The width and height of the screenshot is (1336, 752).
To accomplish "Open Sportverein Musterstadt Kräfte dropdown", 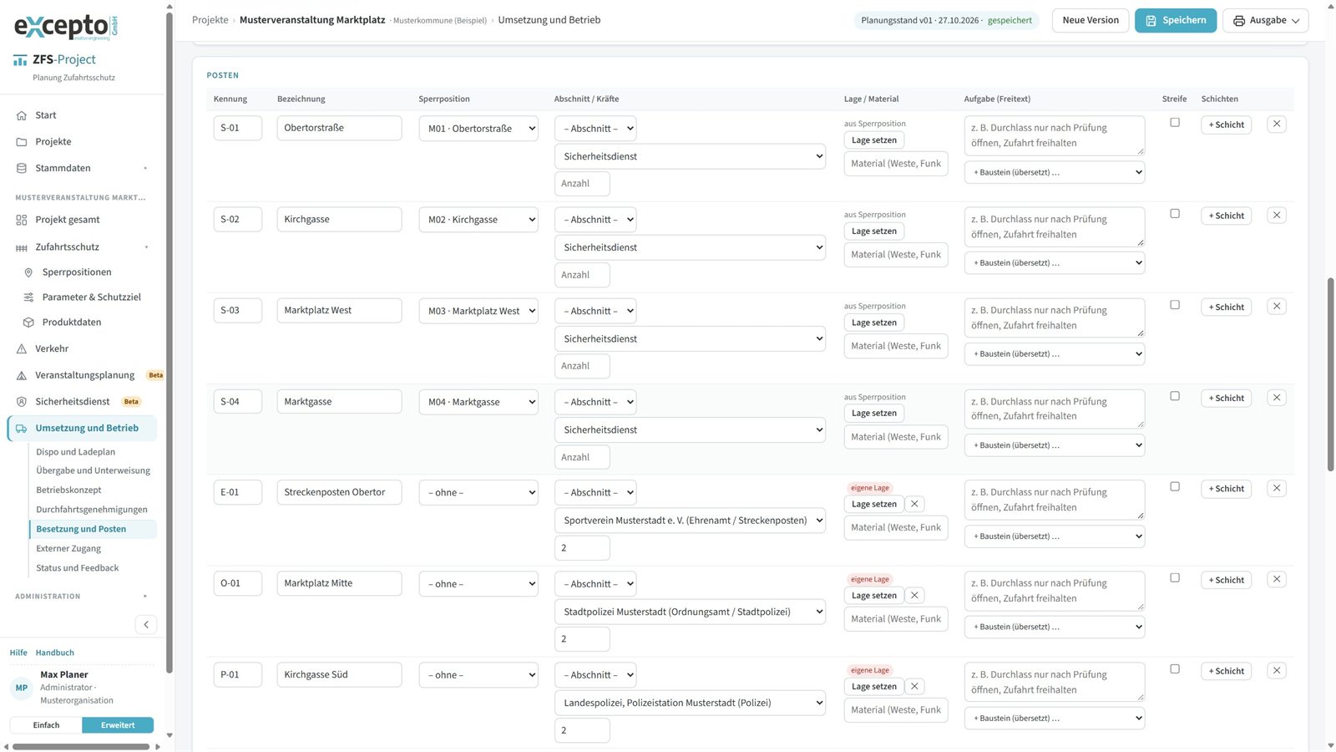I will 690,521.
